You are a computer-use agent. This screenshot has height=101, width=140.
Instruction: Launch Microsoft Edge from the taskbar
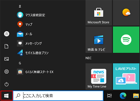tap(123, 96)
